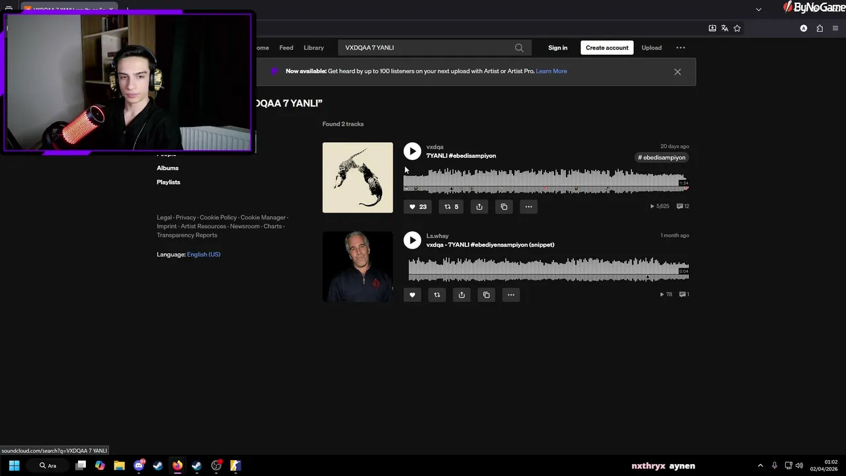This screenshot has width=846, height=476.
Task: Go to the Library tab
Action: pyautogui.click(x=313, y=48)
